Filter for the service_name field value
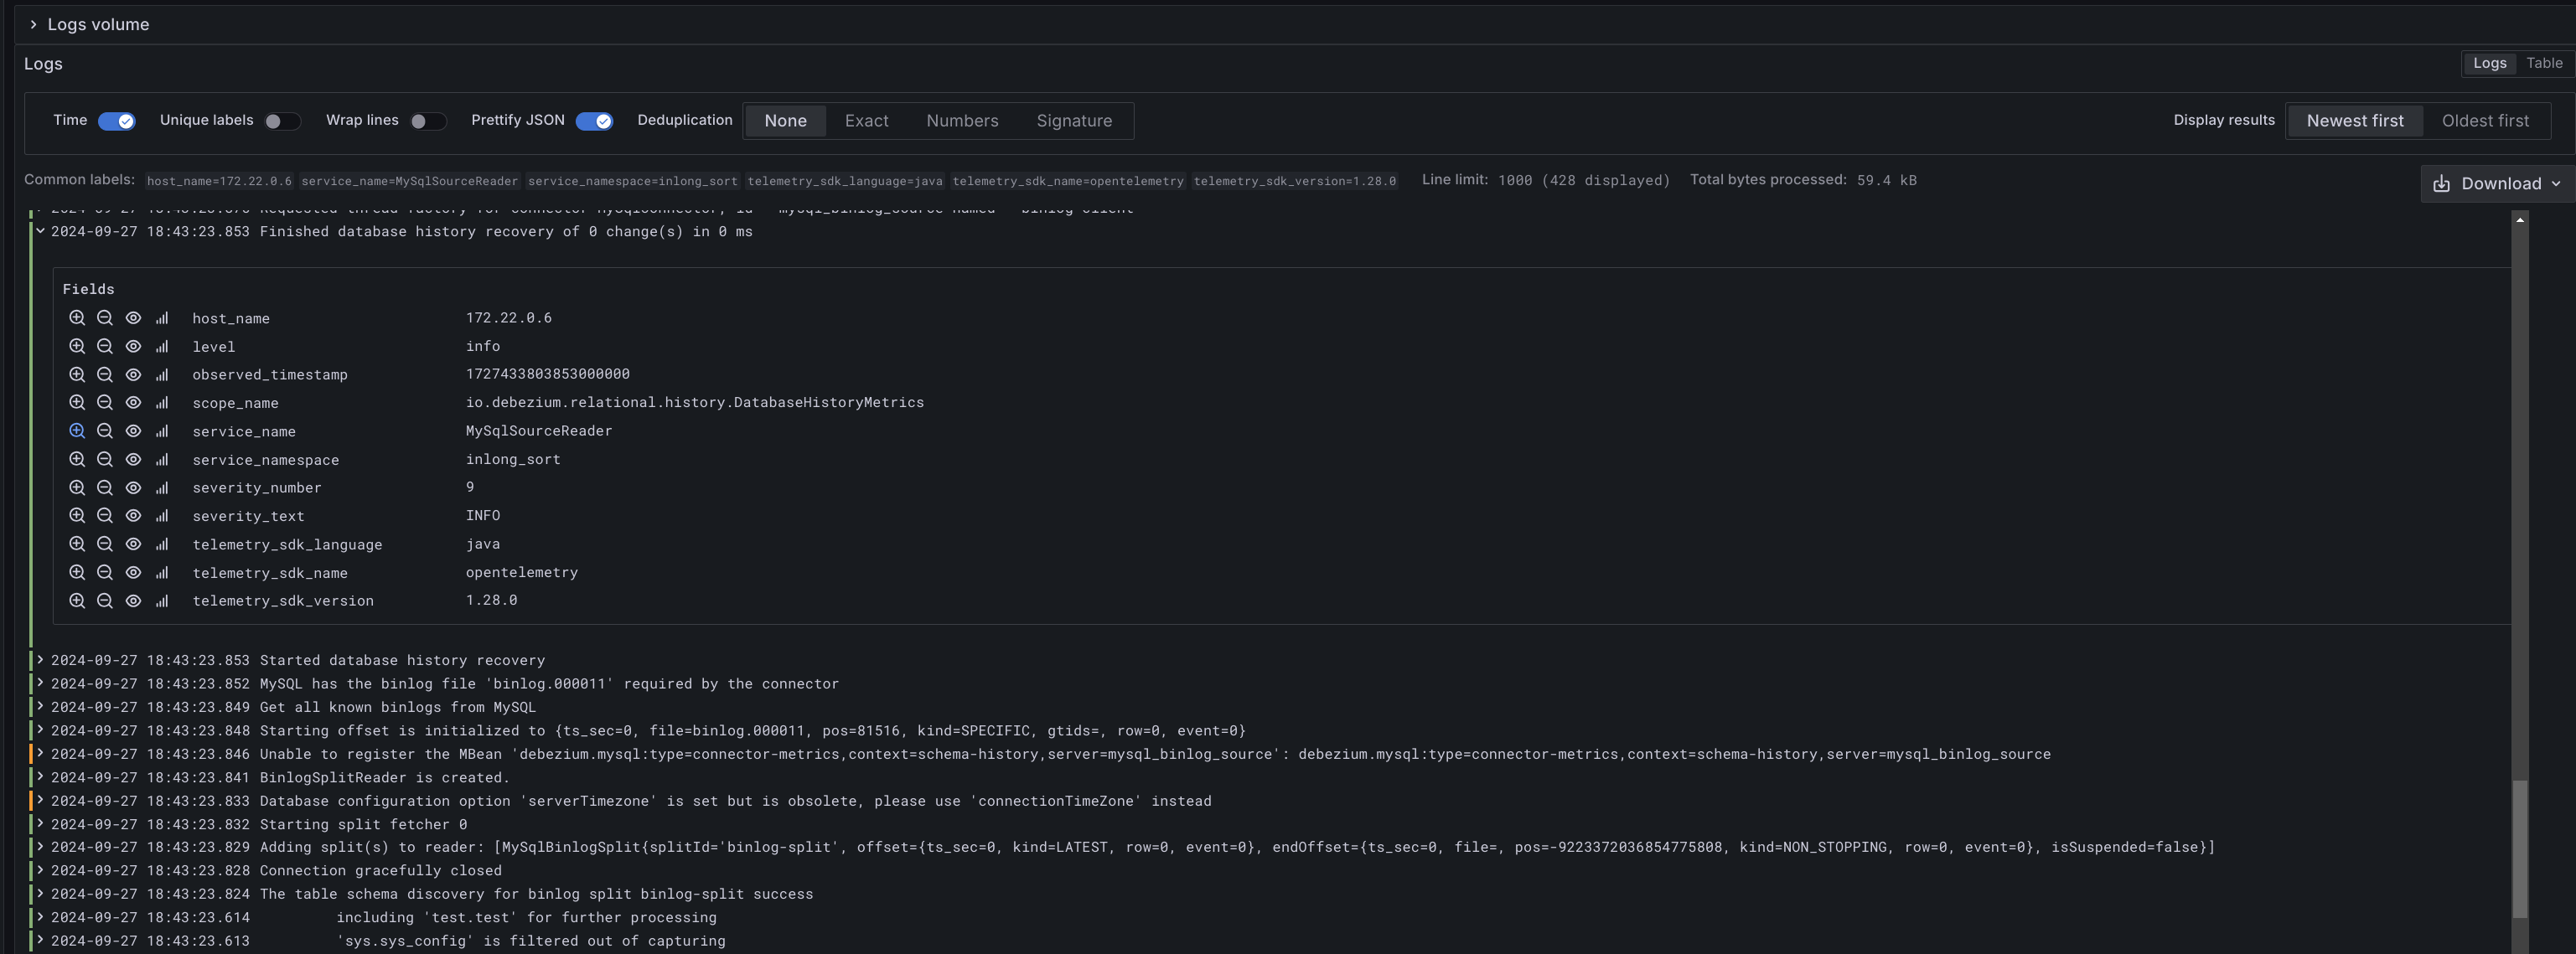Image resolution: width=2576 pixels, height=954 pixels. (78, 431)
